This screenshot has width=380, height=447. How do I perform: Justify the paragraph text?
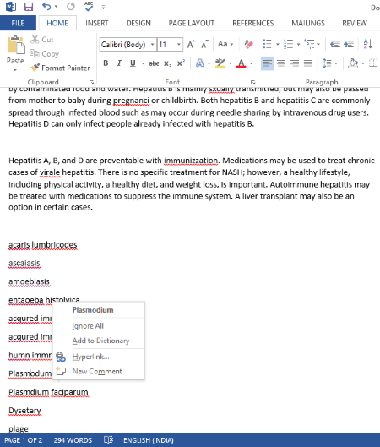coord(308,63)
